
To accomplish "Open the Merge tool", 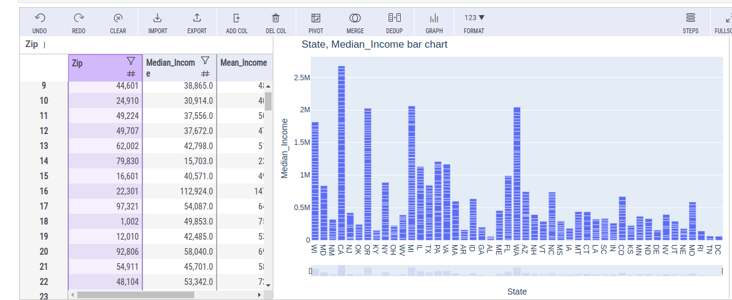I will tap(355, 18).
